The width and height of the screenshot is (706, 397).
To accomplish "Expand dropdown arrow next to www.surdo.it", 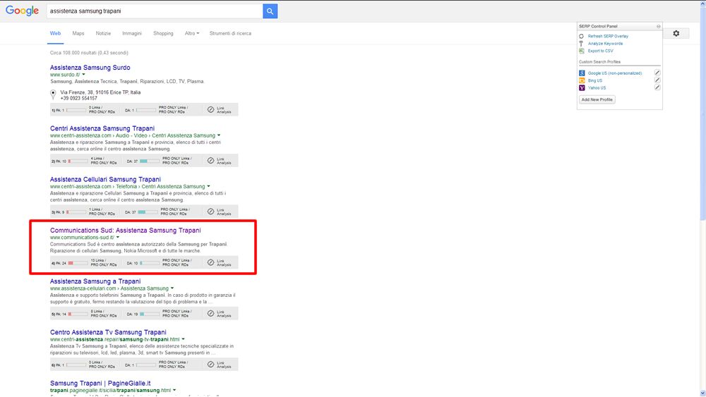I will click(x=83, y=75).
